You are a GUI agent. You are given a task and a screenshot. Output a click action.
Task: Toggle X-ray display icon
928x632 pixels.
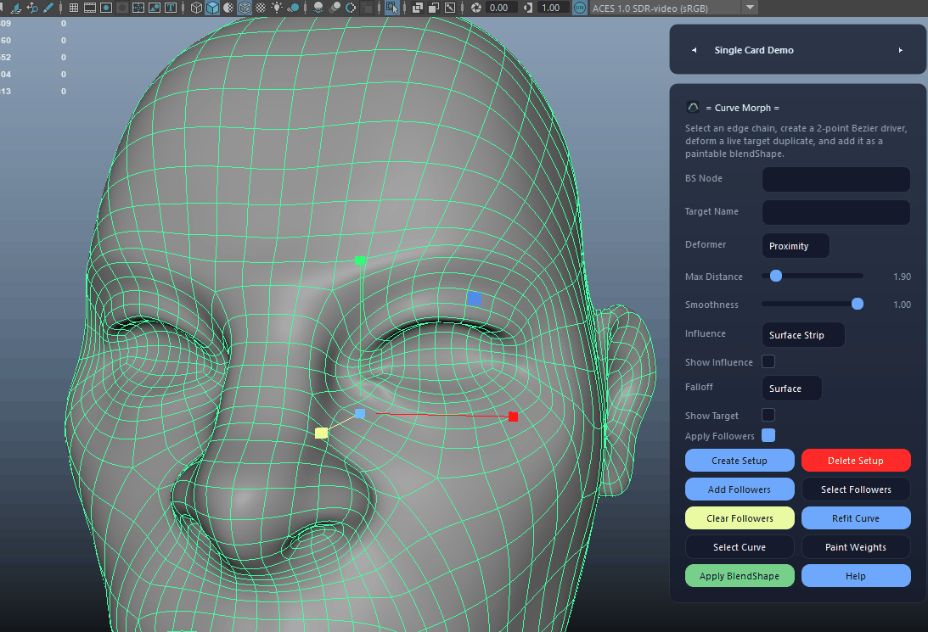[x=418, y=8]
